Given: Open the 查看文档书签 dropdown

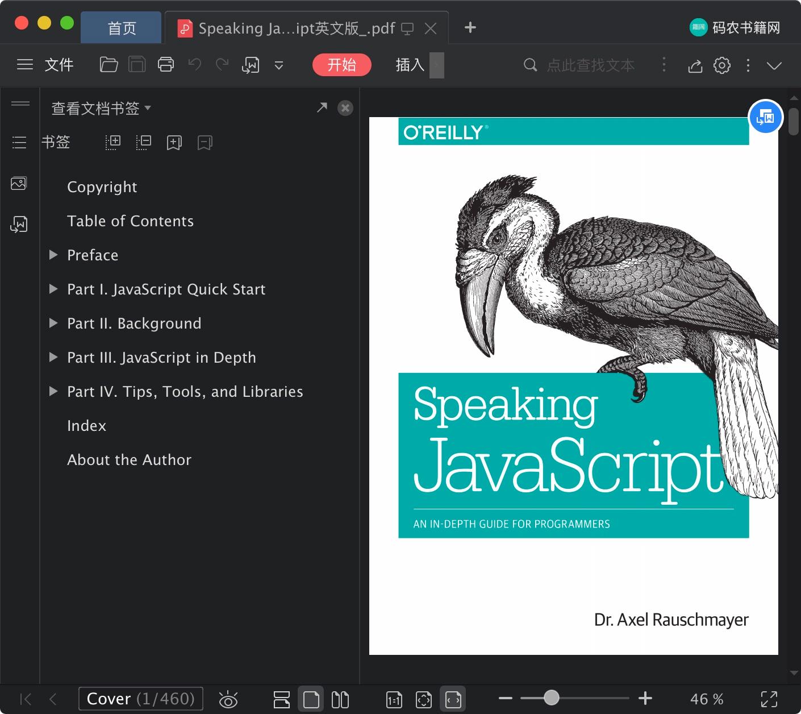Looking at the screenshot, I should (101, 108).
